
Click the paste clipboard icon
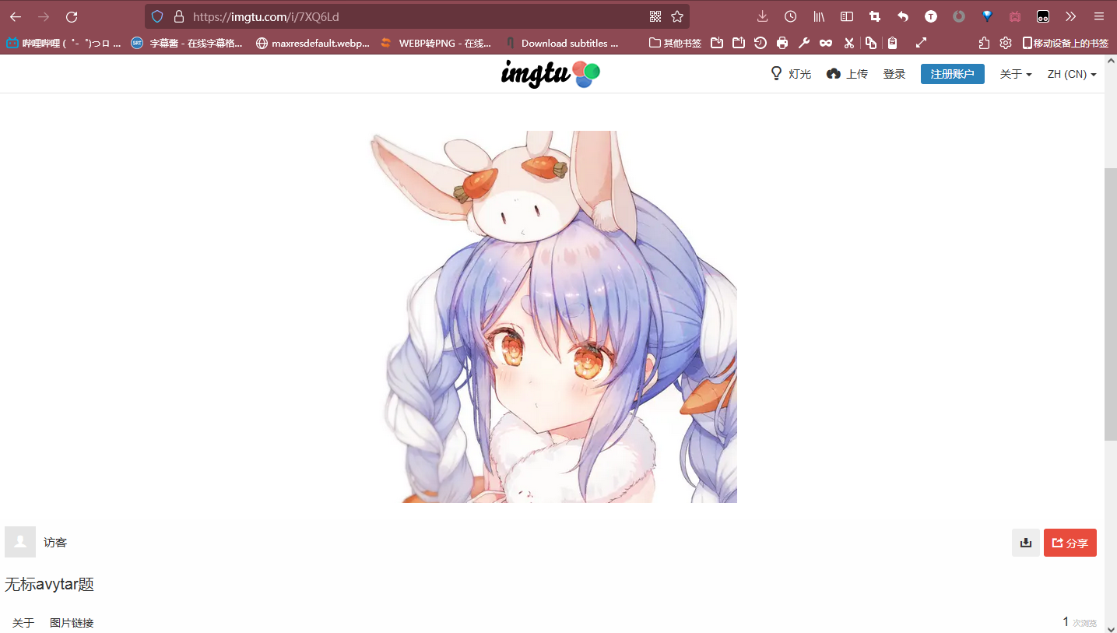(x=892, y=44)
